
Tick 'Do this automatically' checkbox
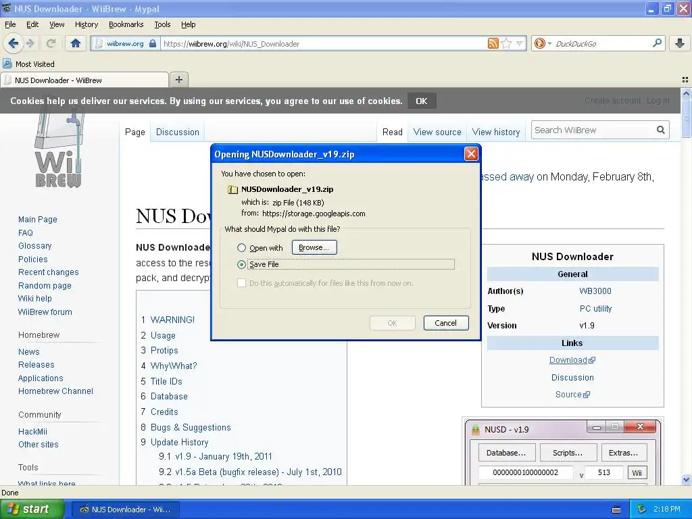point(241,283)
